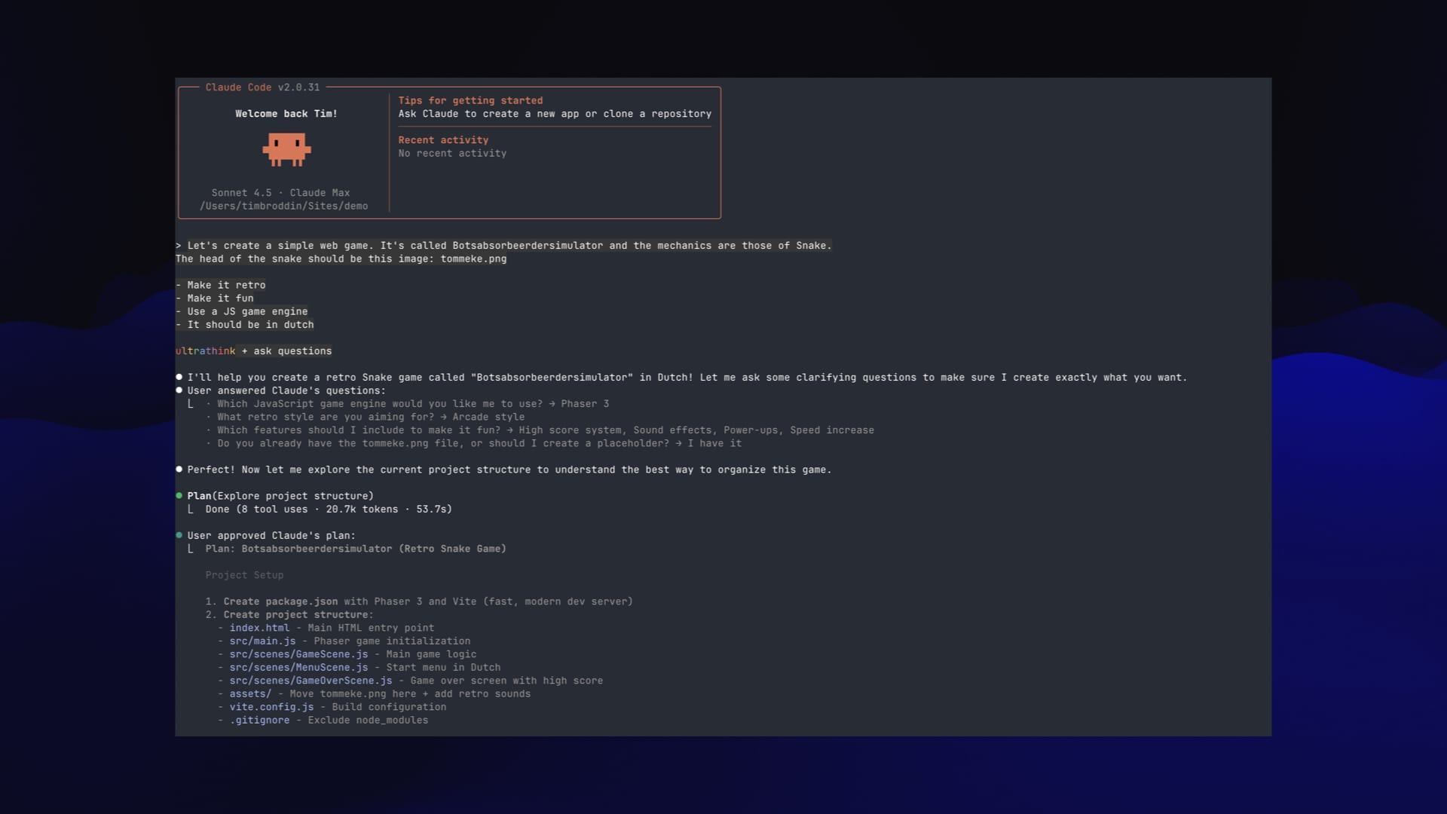
Task: Click the tree branch marker before Done (8 tool uses)
Action: 190,510
